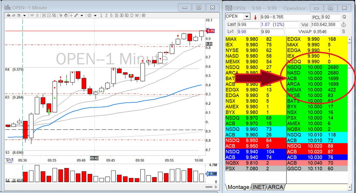Image resolution: width=356 pixels, height=193 pixels.
Task: Set chart to 15 minute timeframe
Action: point(117,15)
